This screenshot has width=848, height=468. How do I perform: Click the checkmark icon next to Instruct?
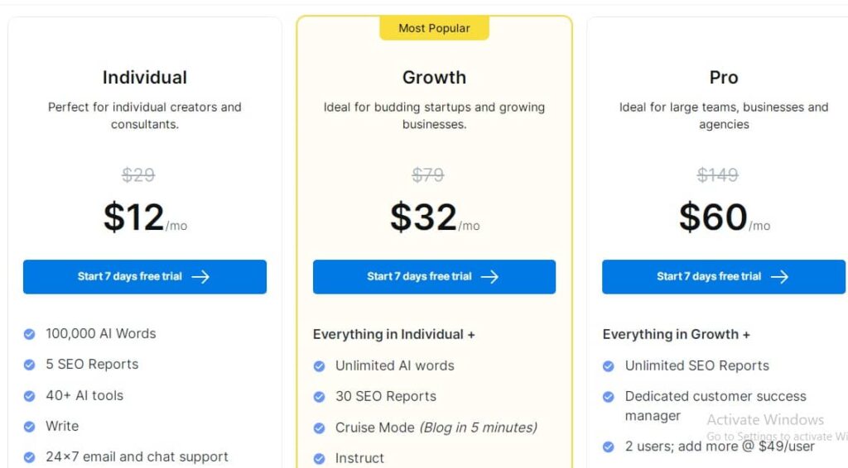[x=320, y=458]
